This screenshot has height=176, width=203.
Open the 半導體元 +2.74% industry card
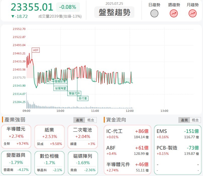click(16, 136)
